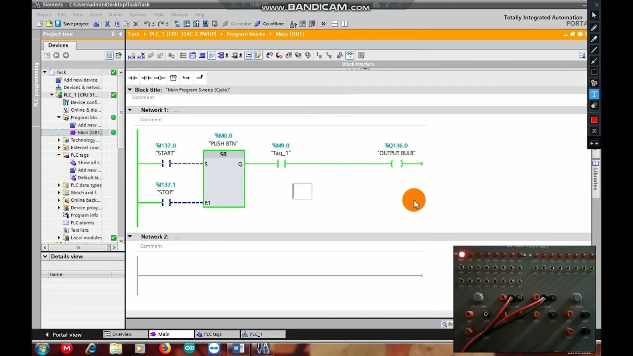Select the Bandicam highlighter tool

pyautogui.click(x=594, y=39)
